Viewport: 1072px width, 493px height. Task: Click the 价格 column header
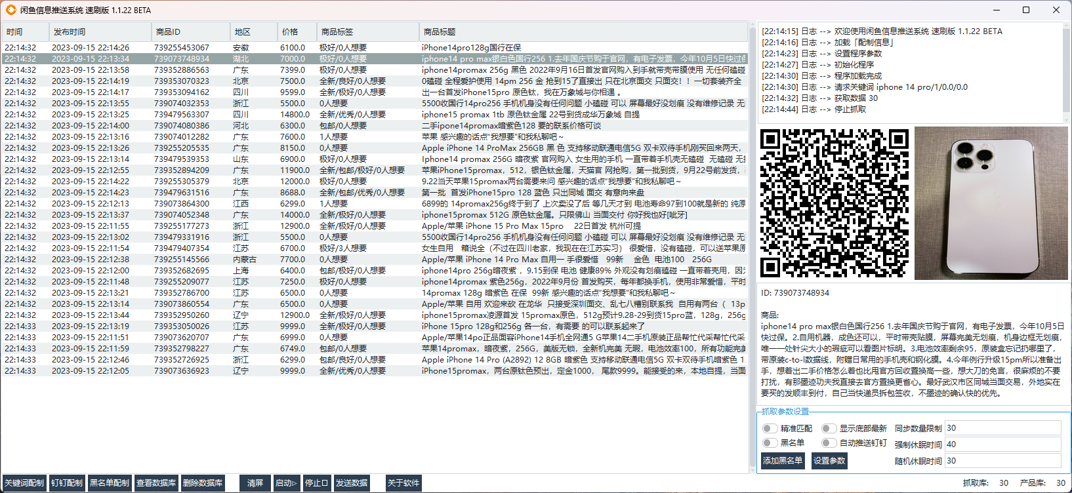(x=297, y=31)
